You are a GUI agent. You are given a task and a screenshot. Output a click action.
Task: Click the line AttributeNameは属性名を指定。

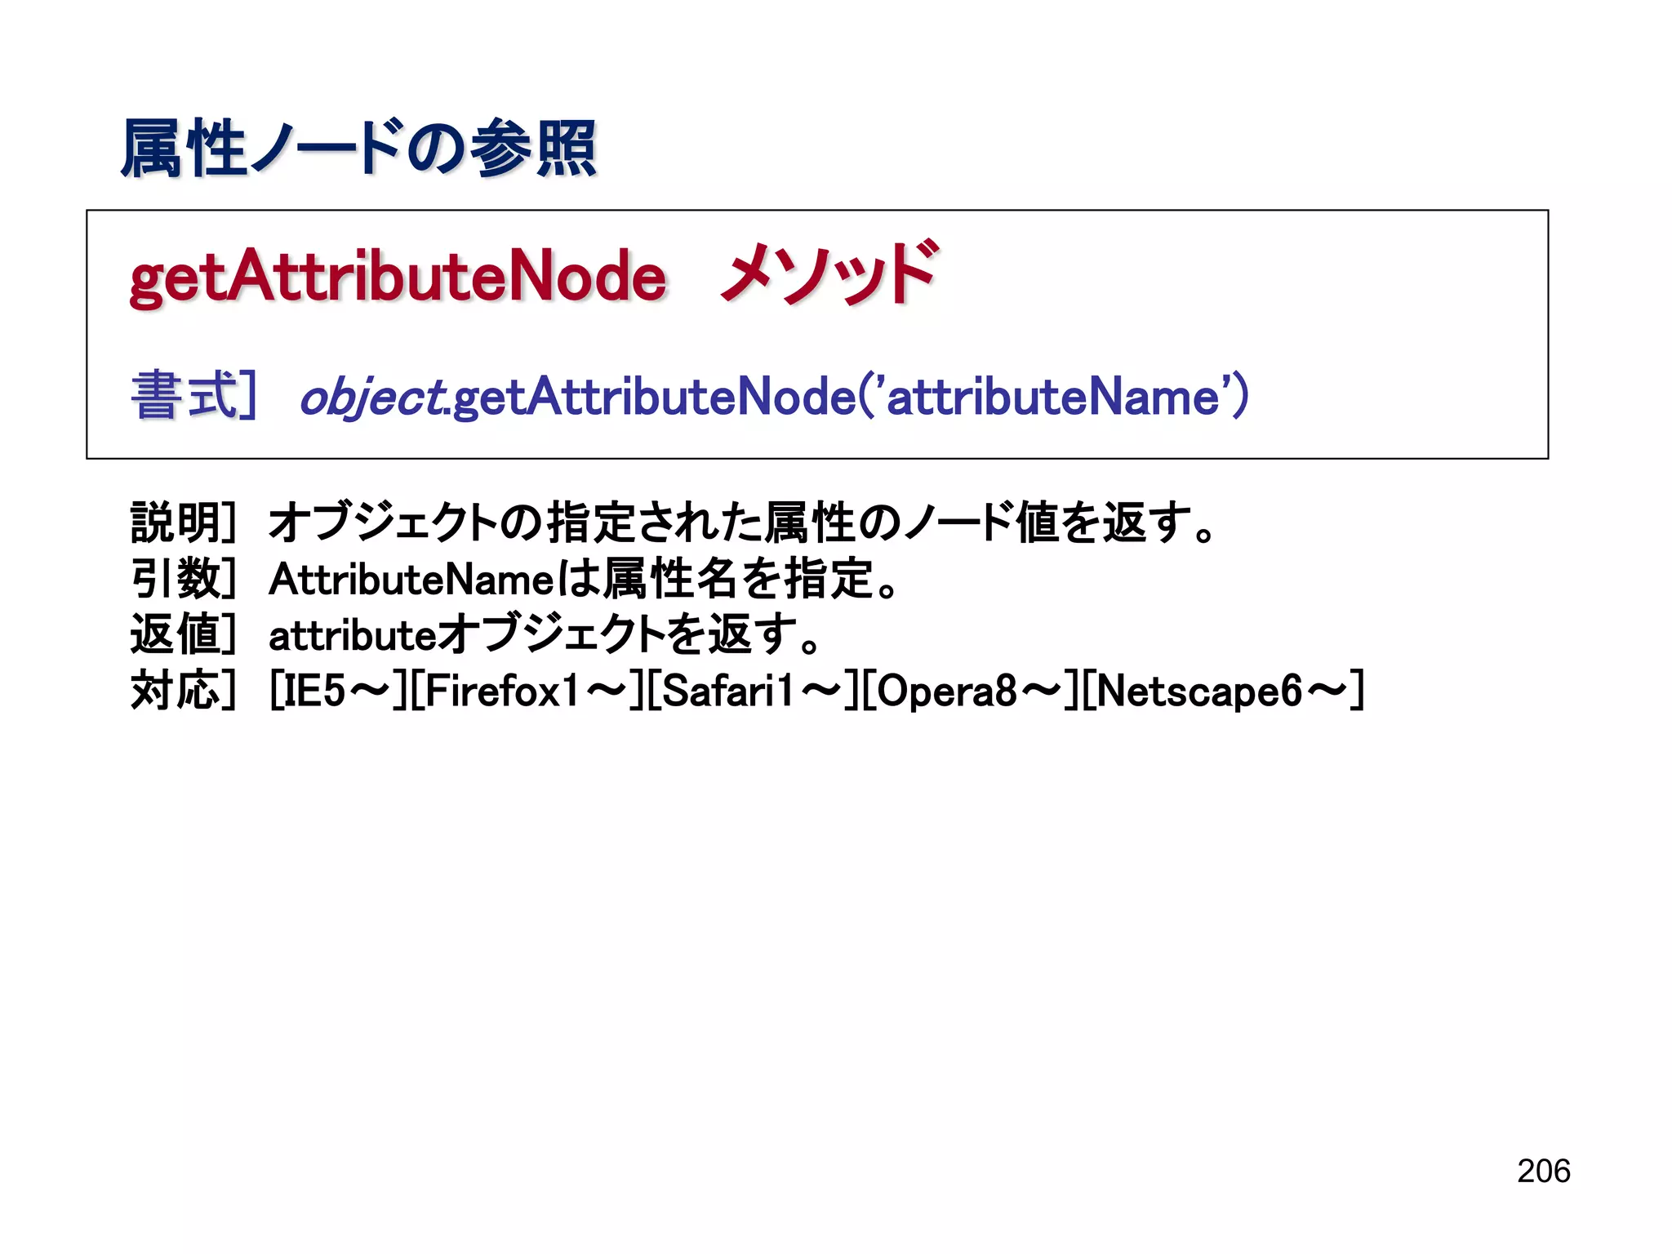click(584, 579)
